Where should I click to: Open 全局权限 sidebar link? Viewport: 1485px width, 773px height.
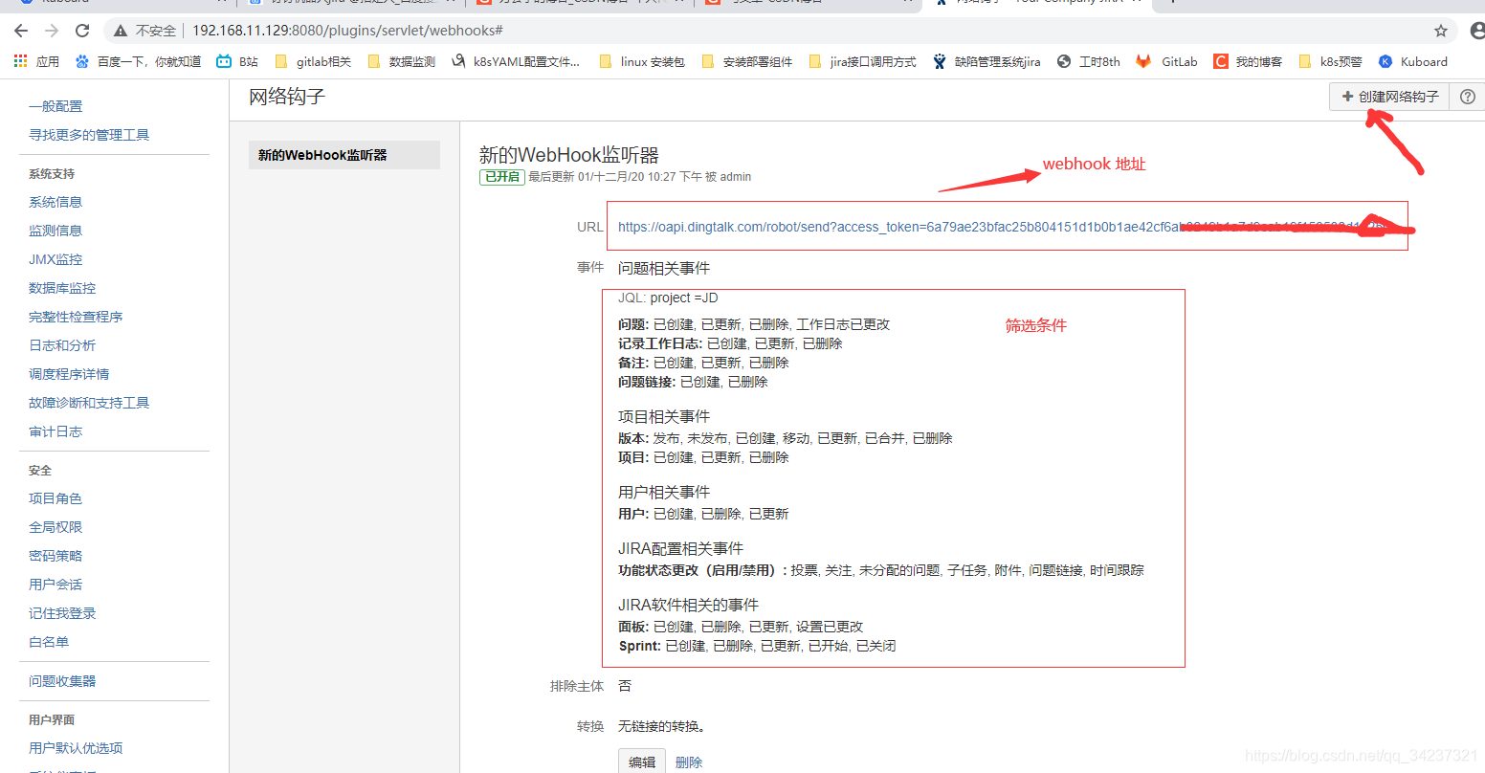[55, 527]
